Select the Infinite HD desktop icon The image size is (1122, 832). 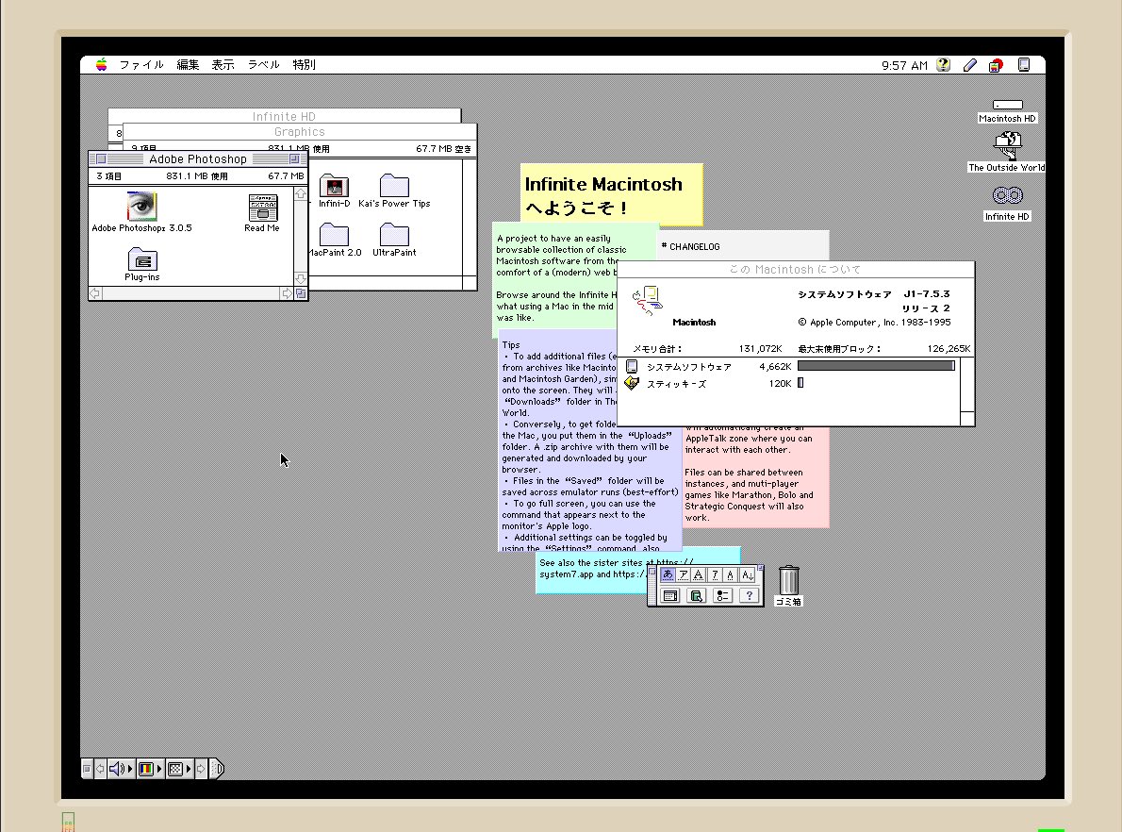1008,195
